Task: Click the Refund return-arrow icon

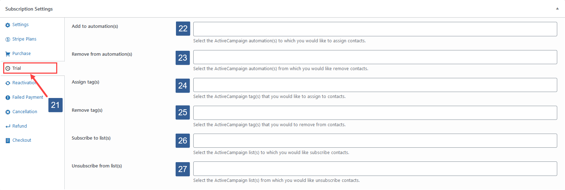Action: (8, 126)
